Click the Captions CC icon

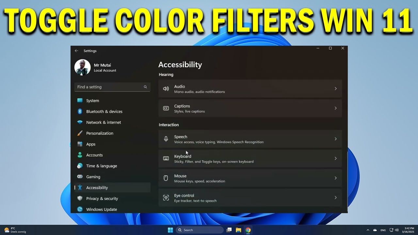166,108
